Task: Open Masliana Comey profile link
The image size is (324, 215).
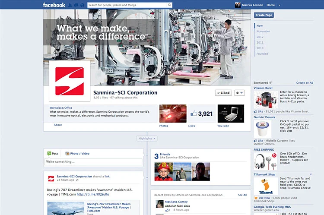Action: pyautogui.click(x=176, y=202)
